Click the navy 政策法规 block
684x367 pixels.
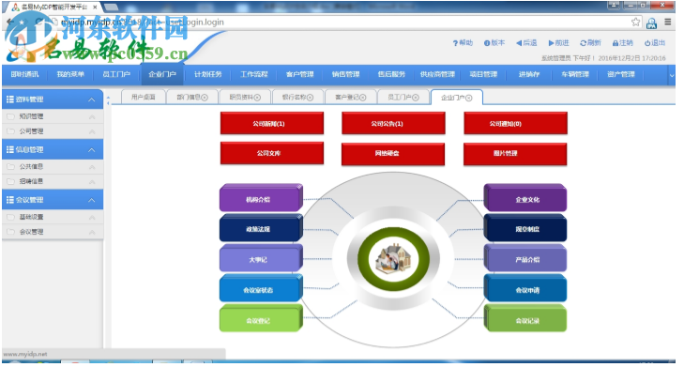tap(261, 228)
